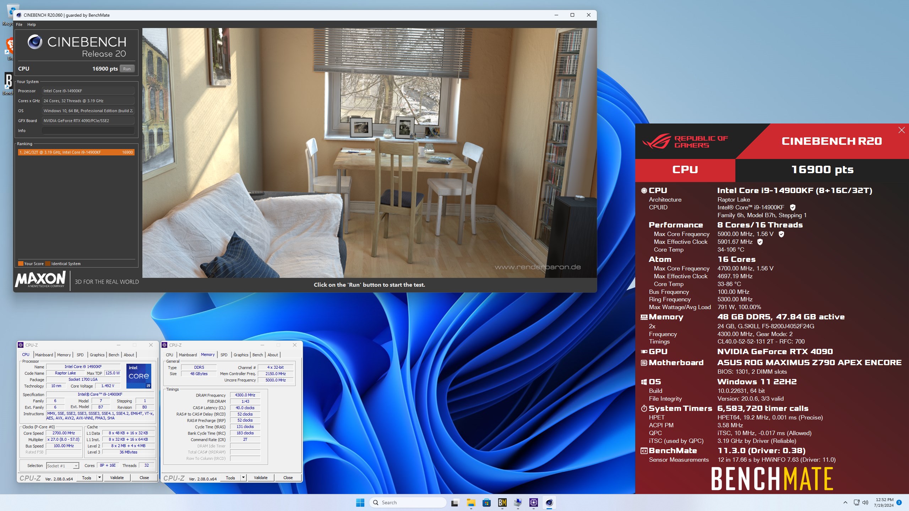Open the CPU-Z taskbar icon
The width and height of the screenshot is (909, 511).
[x=534, y=502]
